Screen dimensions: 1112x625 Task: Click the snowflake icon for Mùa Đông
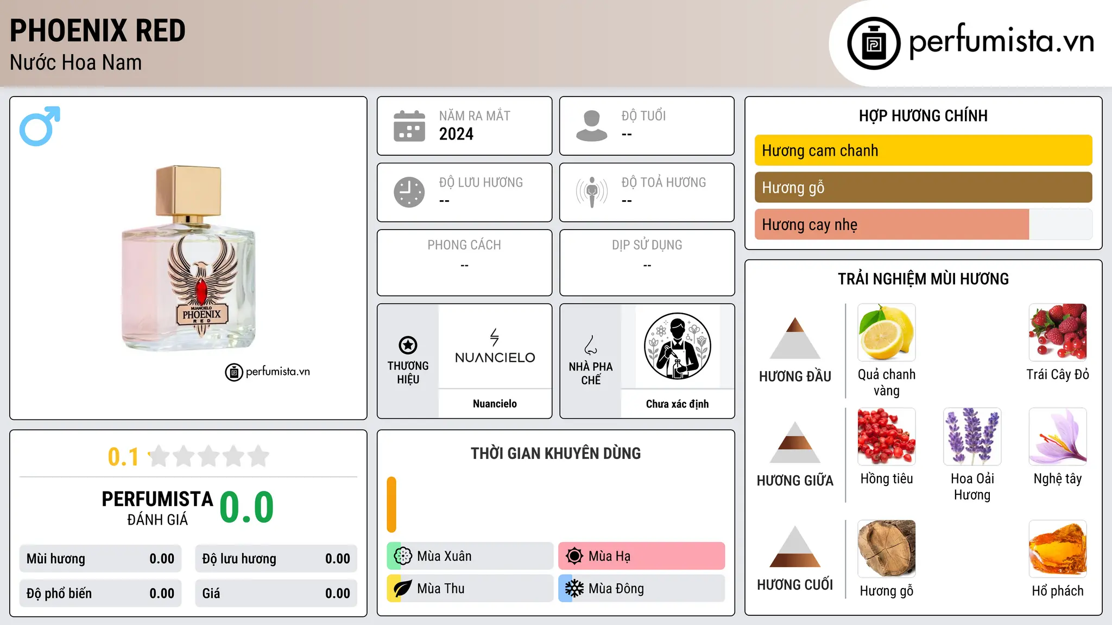(x=574, y=589)
